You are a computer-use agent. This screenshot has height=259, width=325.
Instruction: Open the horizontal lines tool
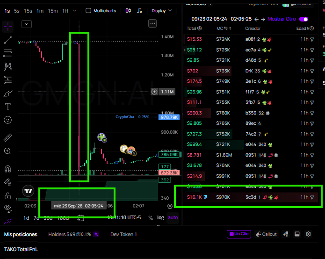click(x=7, y=53)
